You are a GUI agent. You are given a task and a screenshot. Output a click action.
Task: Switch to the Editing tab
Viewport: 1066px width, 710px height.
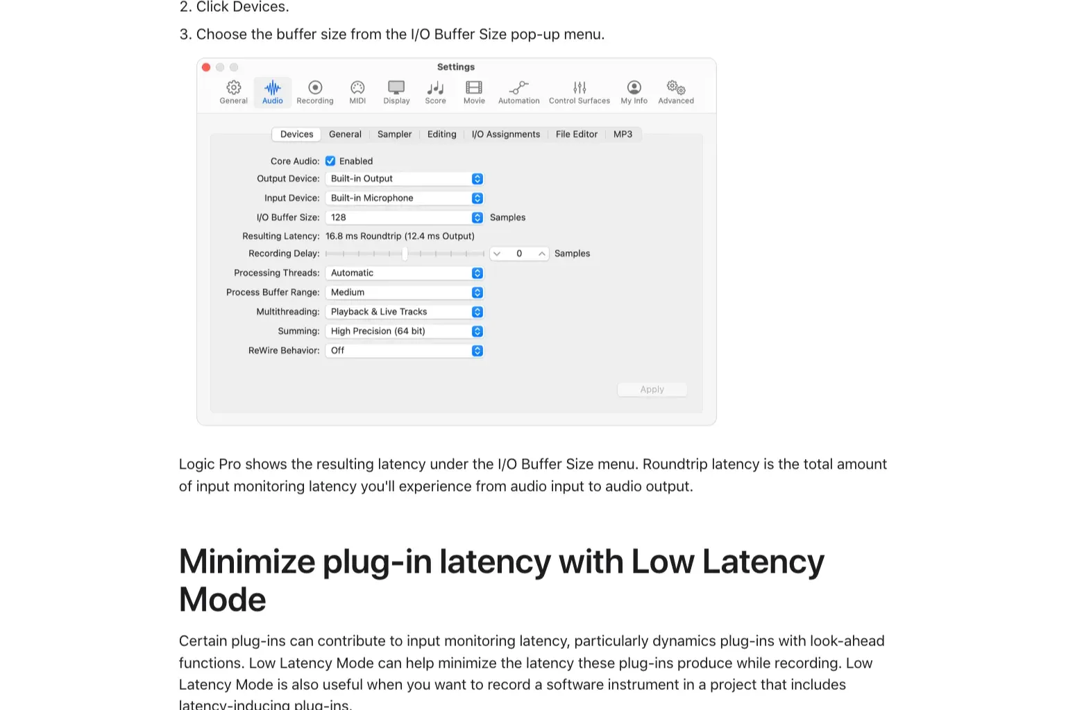click(442, 135)
